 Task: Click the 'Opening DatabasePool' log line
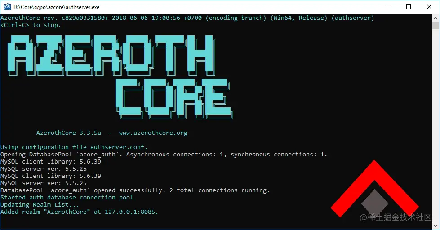point(164,154)
